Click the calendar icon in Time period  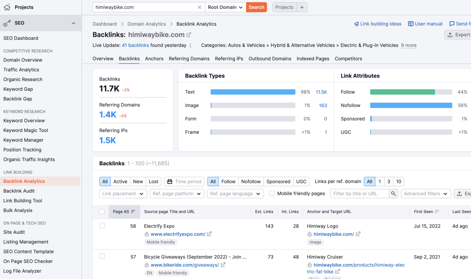[x=170, y=182]
